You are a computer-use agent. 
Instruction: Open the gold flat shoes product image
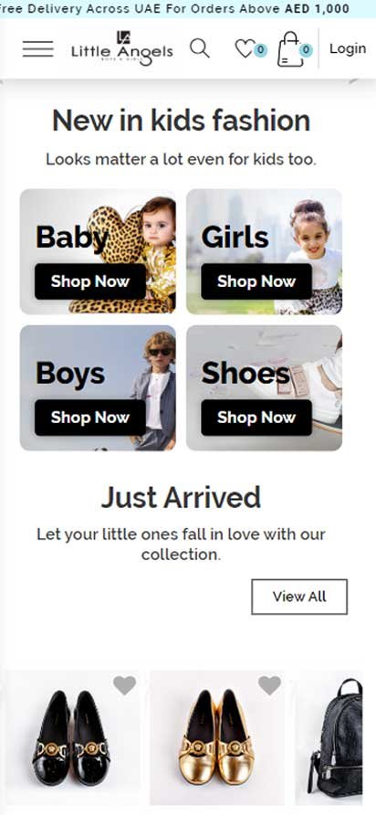[217, 737]
